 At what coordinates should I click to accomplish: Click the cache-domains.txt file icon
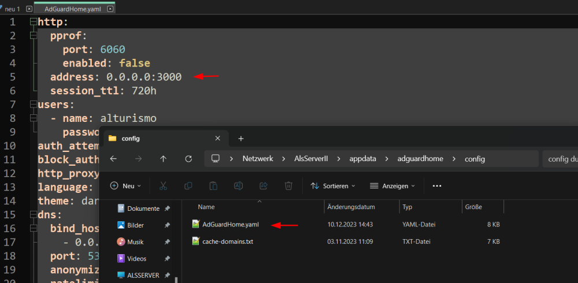pyautogui.click(x=196, y=241)
